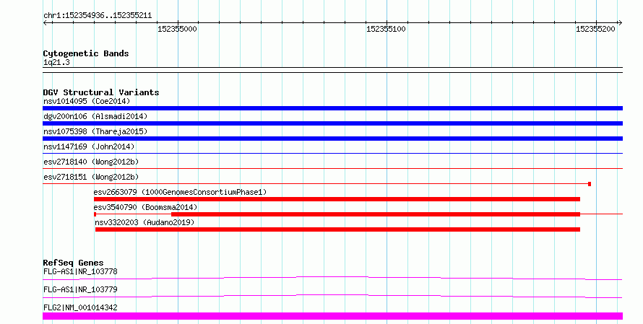The width and height of the screenshot is (643, 324).
Task: Open the RefSeq Genes track title
Action: click(73, 263)
